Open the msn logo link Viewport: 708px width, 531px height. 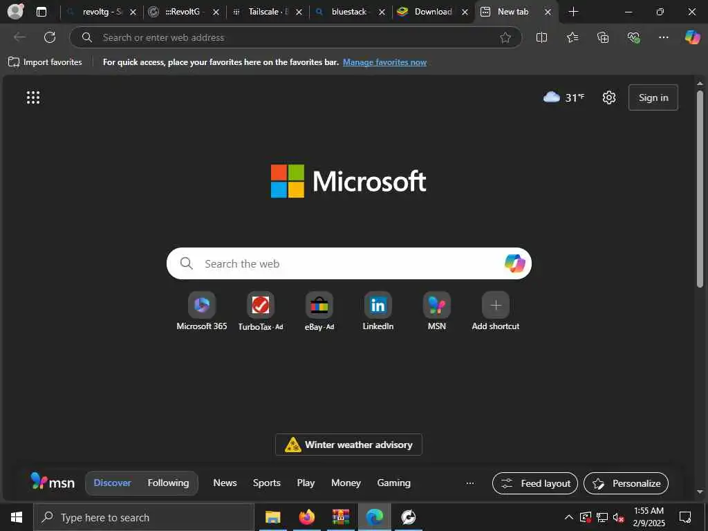53,482
